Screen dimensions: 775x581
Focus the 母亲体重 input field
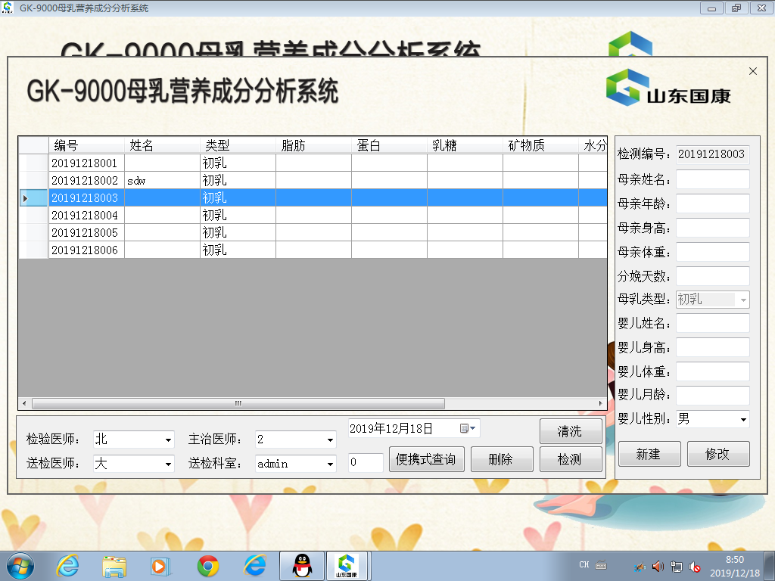pos(713,252)
